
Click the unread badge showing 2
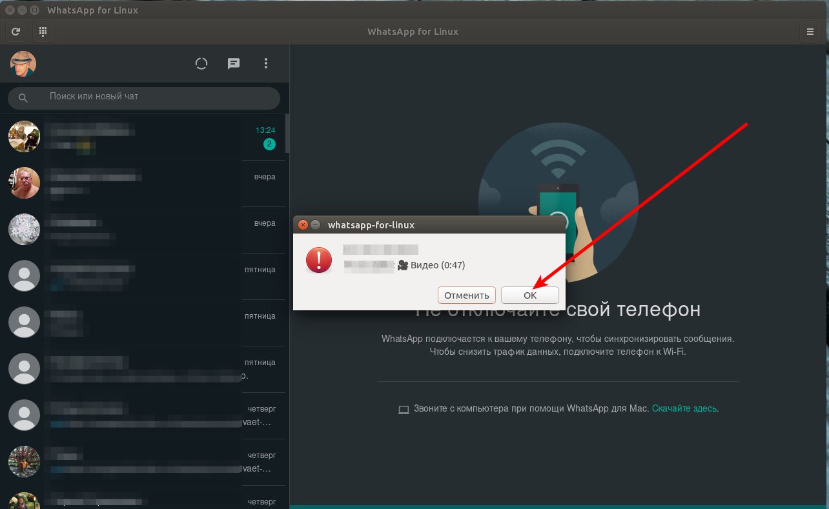pos(269,144)
